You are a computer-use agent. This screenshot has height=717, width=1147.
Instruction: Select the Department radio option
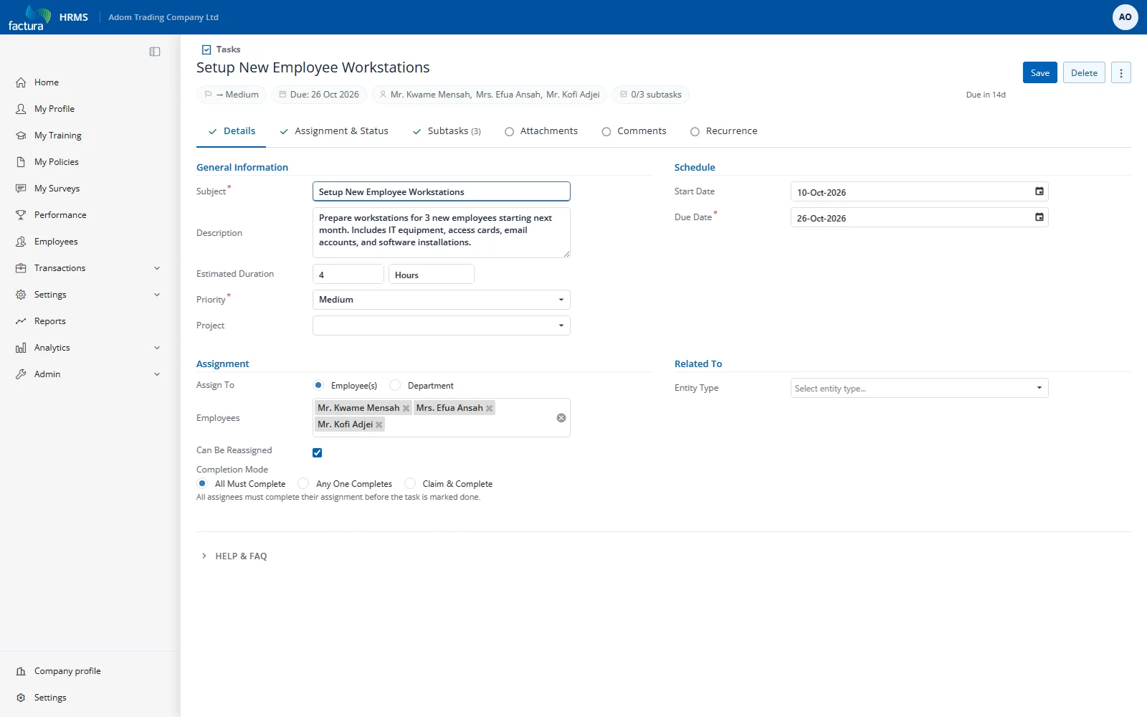click(x=395, y=385)
